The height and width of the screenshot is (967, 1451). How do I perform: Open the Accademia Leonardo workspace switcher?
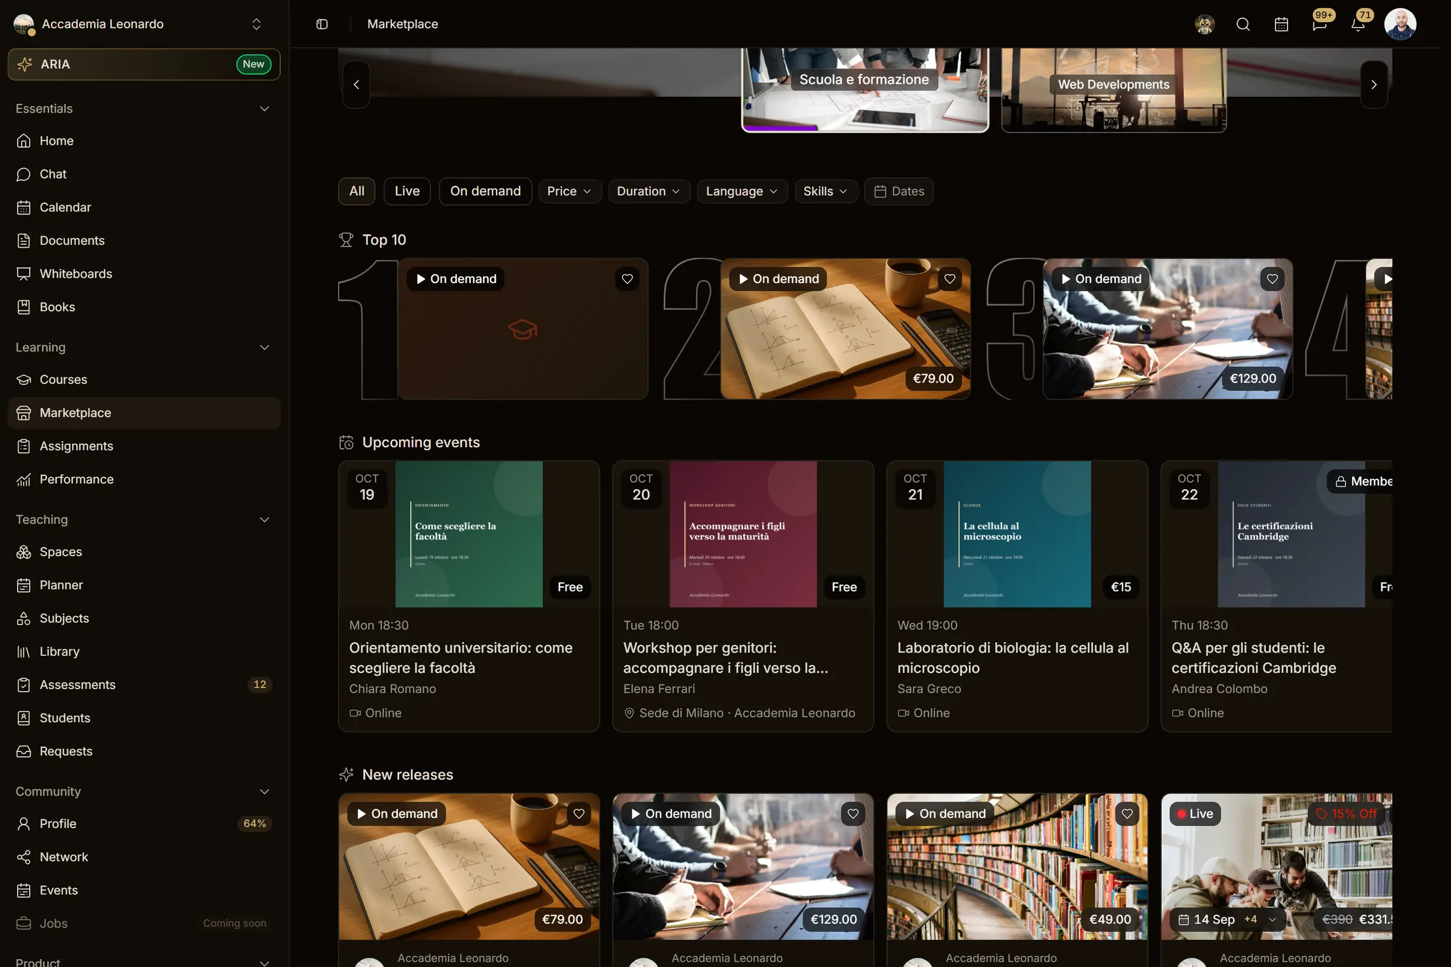(x=139, y=24)
